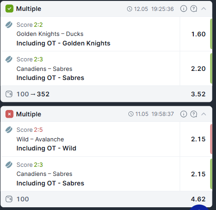Click the wallet icon next to 100 → 352
Image resolution: width=216 pixels, height=210 pixels.
9,94
